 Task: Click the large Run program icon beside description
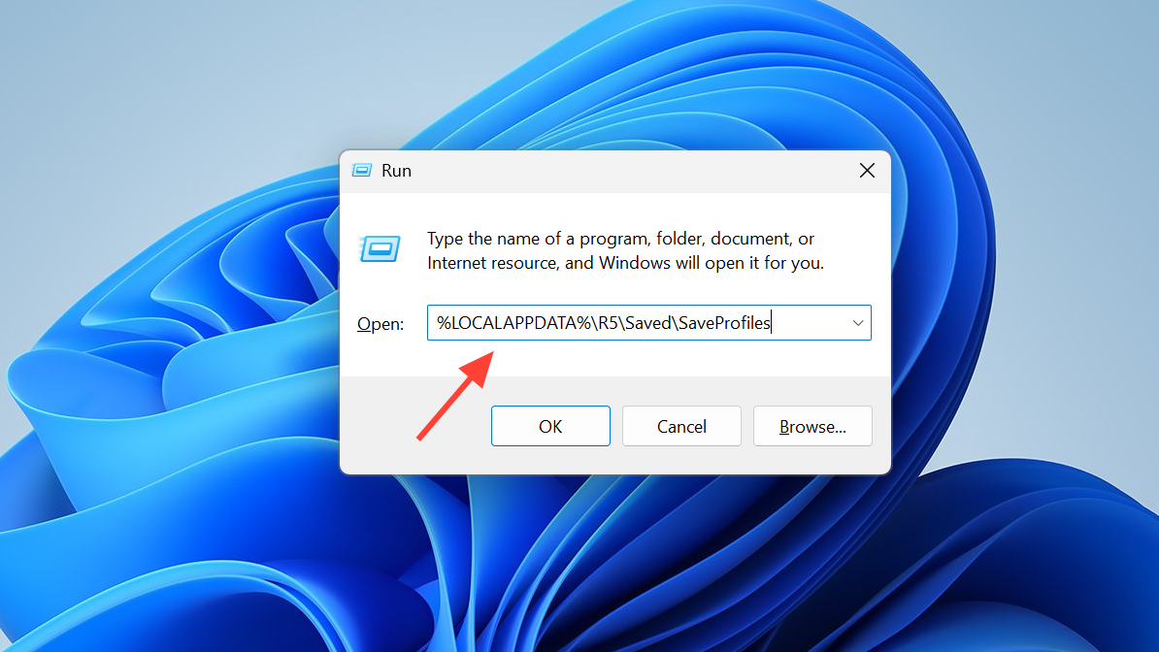[380, 249]
